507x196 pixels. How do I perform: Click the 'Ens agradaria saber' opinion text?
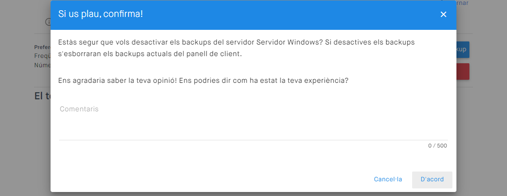(x=203, y=81)
